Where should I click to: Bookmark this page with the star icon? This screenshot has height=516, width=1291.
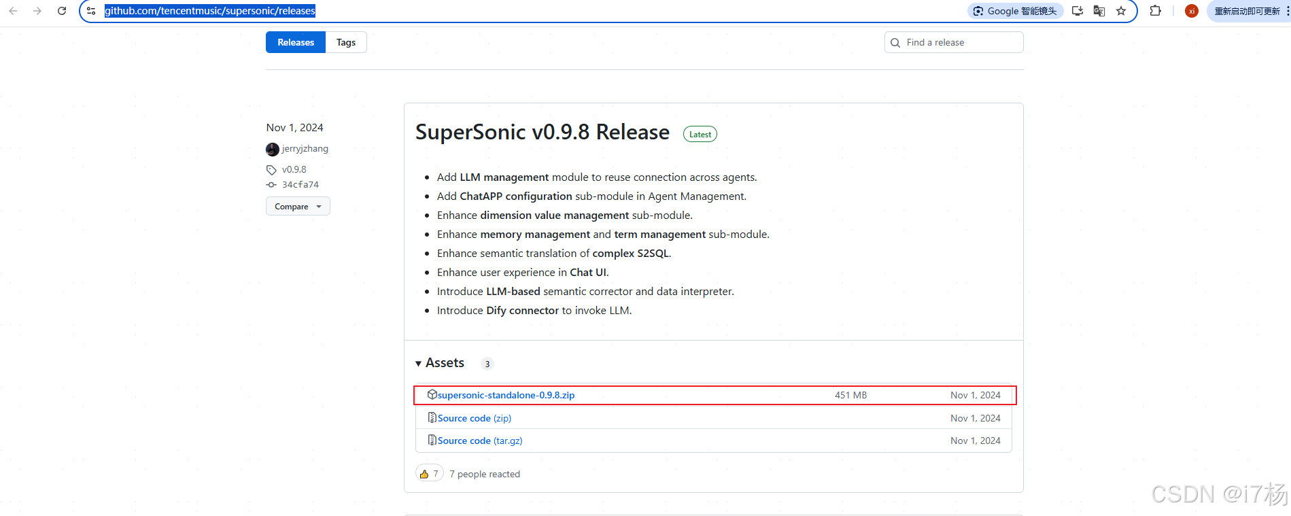(1121, 11)
